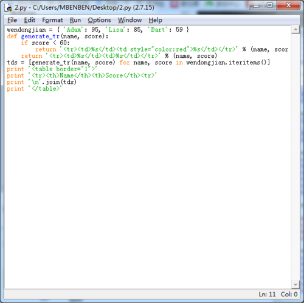The image size is (304, 303).
Task: Click the 'for' keyword in list comprehension
Action: tap(125, 63)
